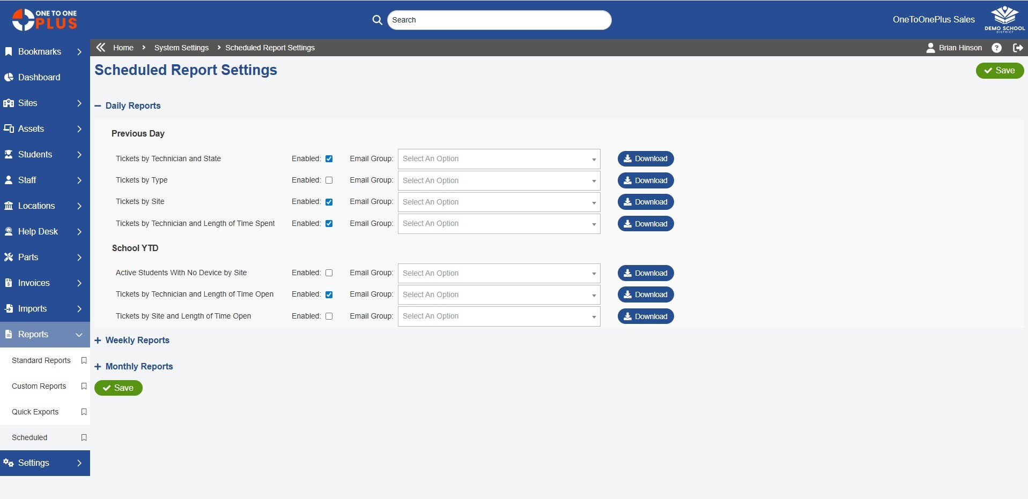
Task: Click the Assets sidebar icon
Action: [x=8, y=128]
